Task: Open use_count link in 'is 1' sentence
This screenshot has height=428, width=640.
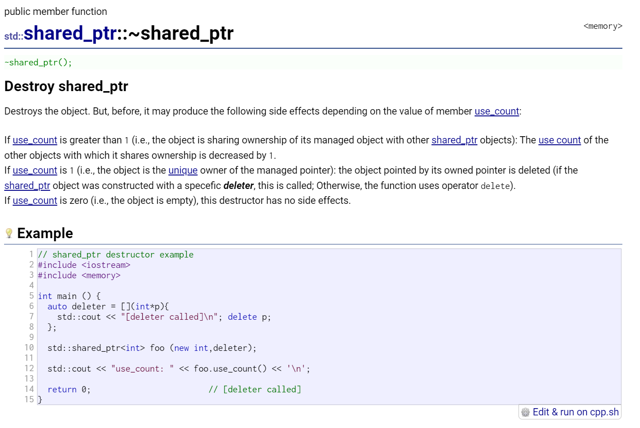Action: pos(35,170)
